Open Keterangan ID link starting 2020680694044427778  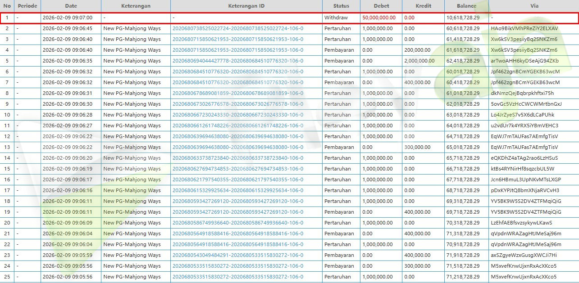(238, 61)
